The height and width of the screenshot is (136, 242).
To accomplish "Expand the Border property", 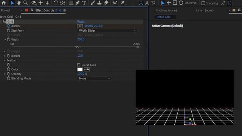I will pyautogui.click(x=4, y=56).
